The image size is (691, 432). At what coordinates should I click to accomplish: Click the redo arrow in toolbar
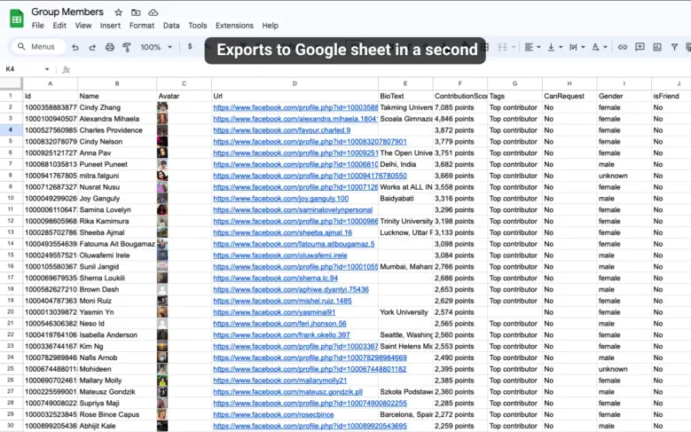click(x=93, y=47)
